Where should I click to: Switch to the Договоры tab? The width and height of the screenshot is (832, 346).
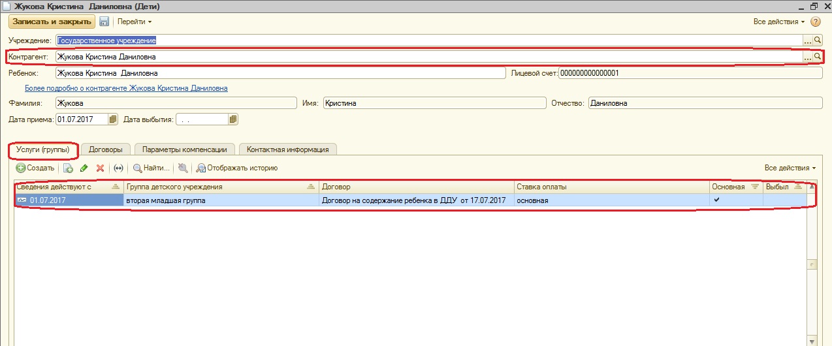[106, 149]
